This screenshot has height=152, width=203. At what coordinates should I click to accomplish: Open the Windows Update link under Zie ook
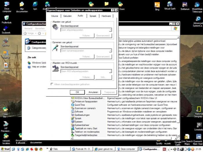click(x=37, y=63)
